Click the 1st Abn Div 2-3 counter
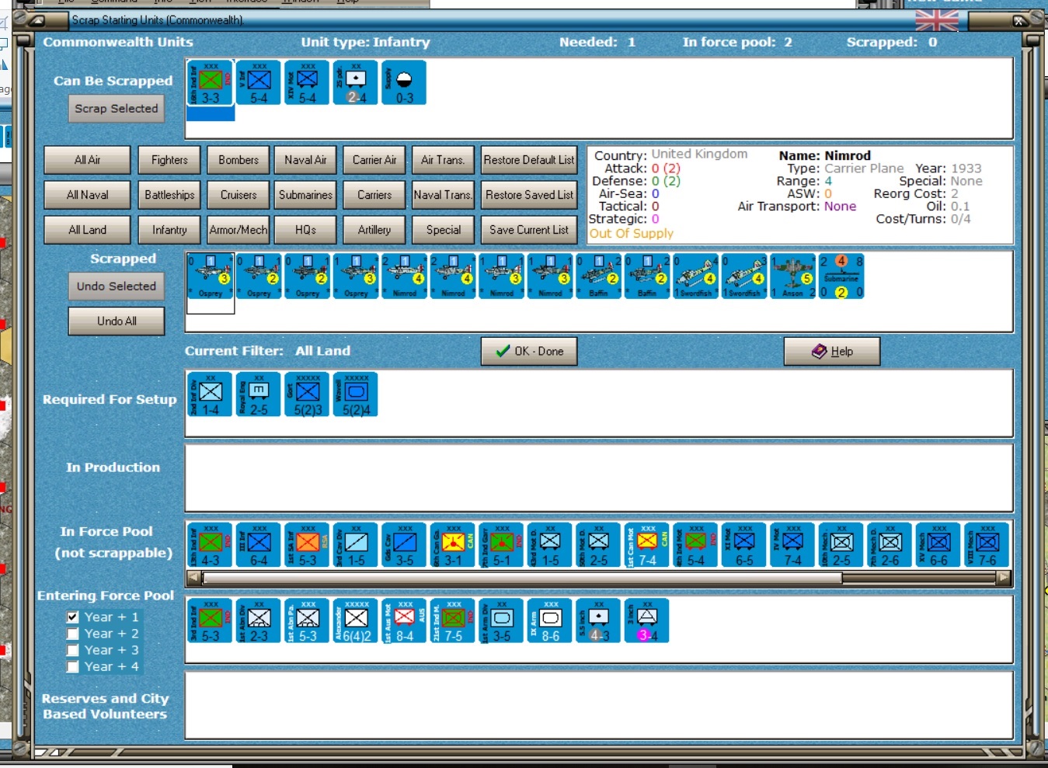Image resolution: width=1048 pixels, height=768 pixels. click(259, 620)
